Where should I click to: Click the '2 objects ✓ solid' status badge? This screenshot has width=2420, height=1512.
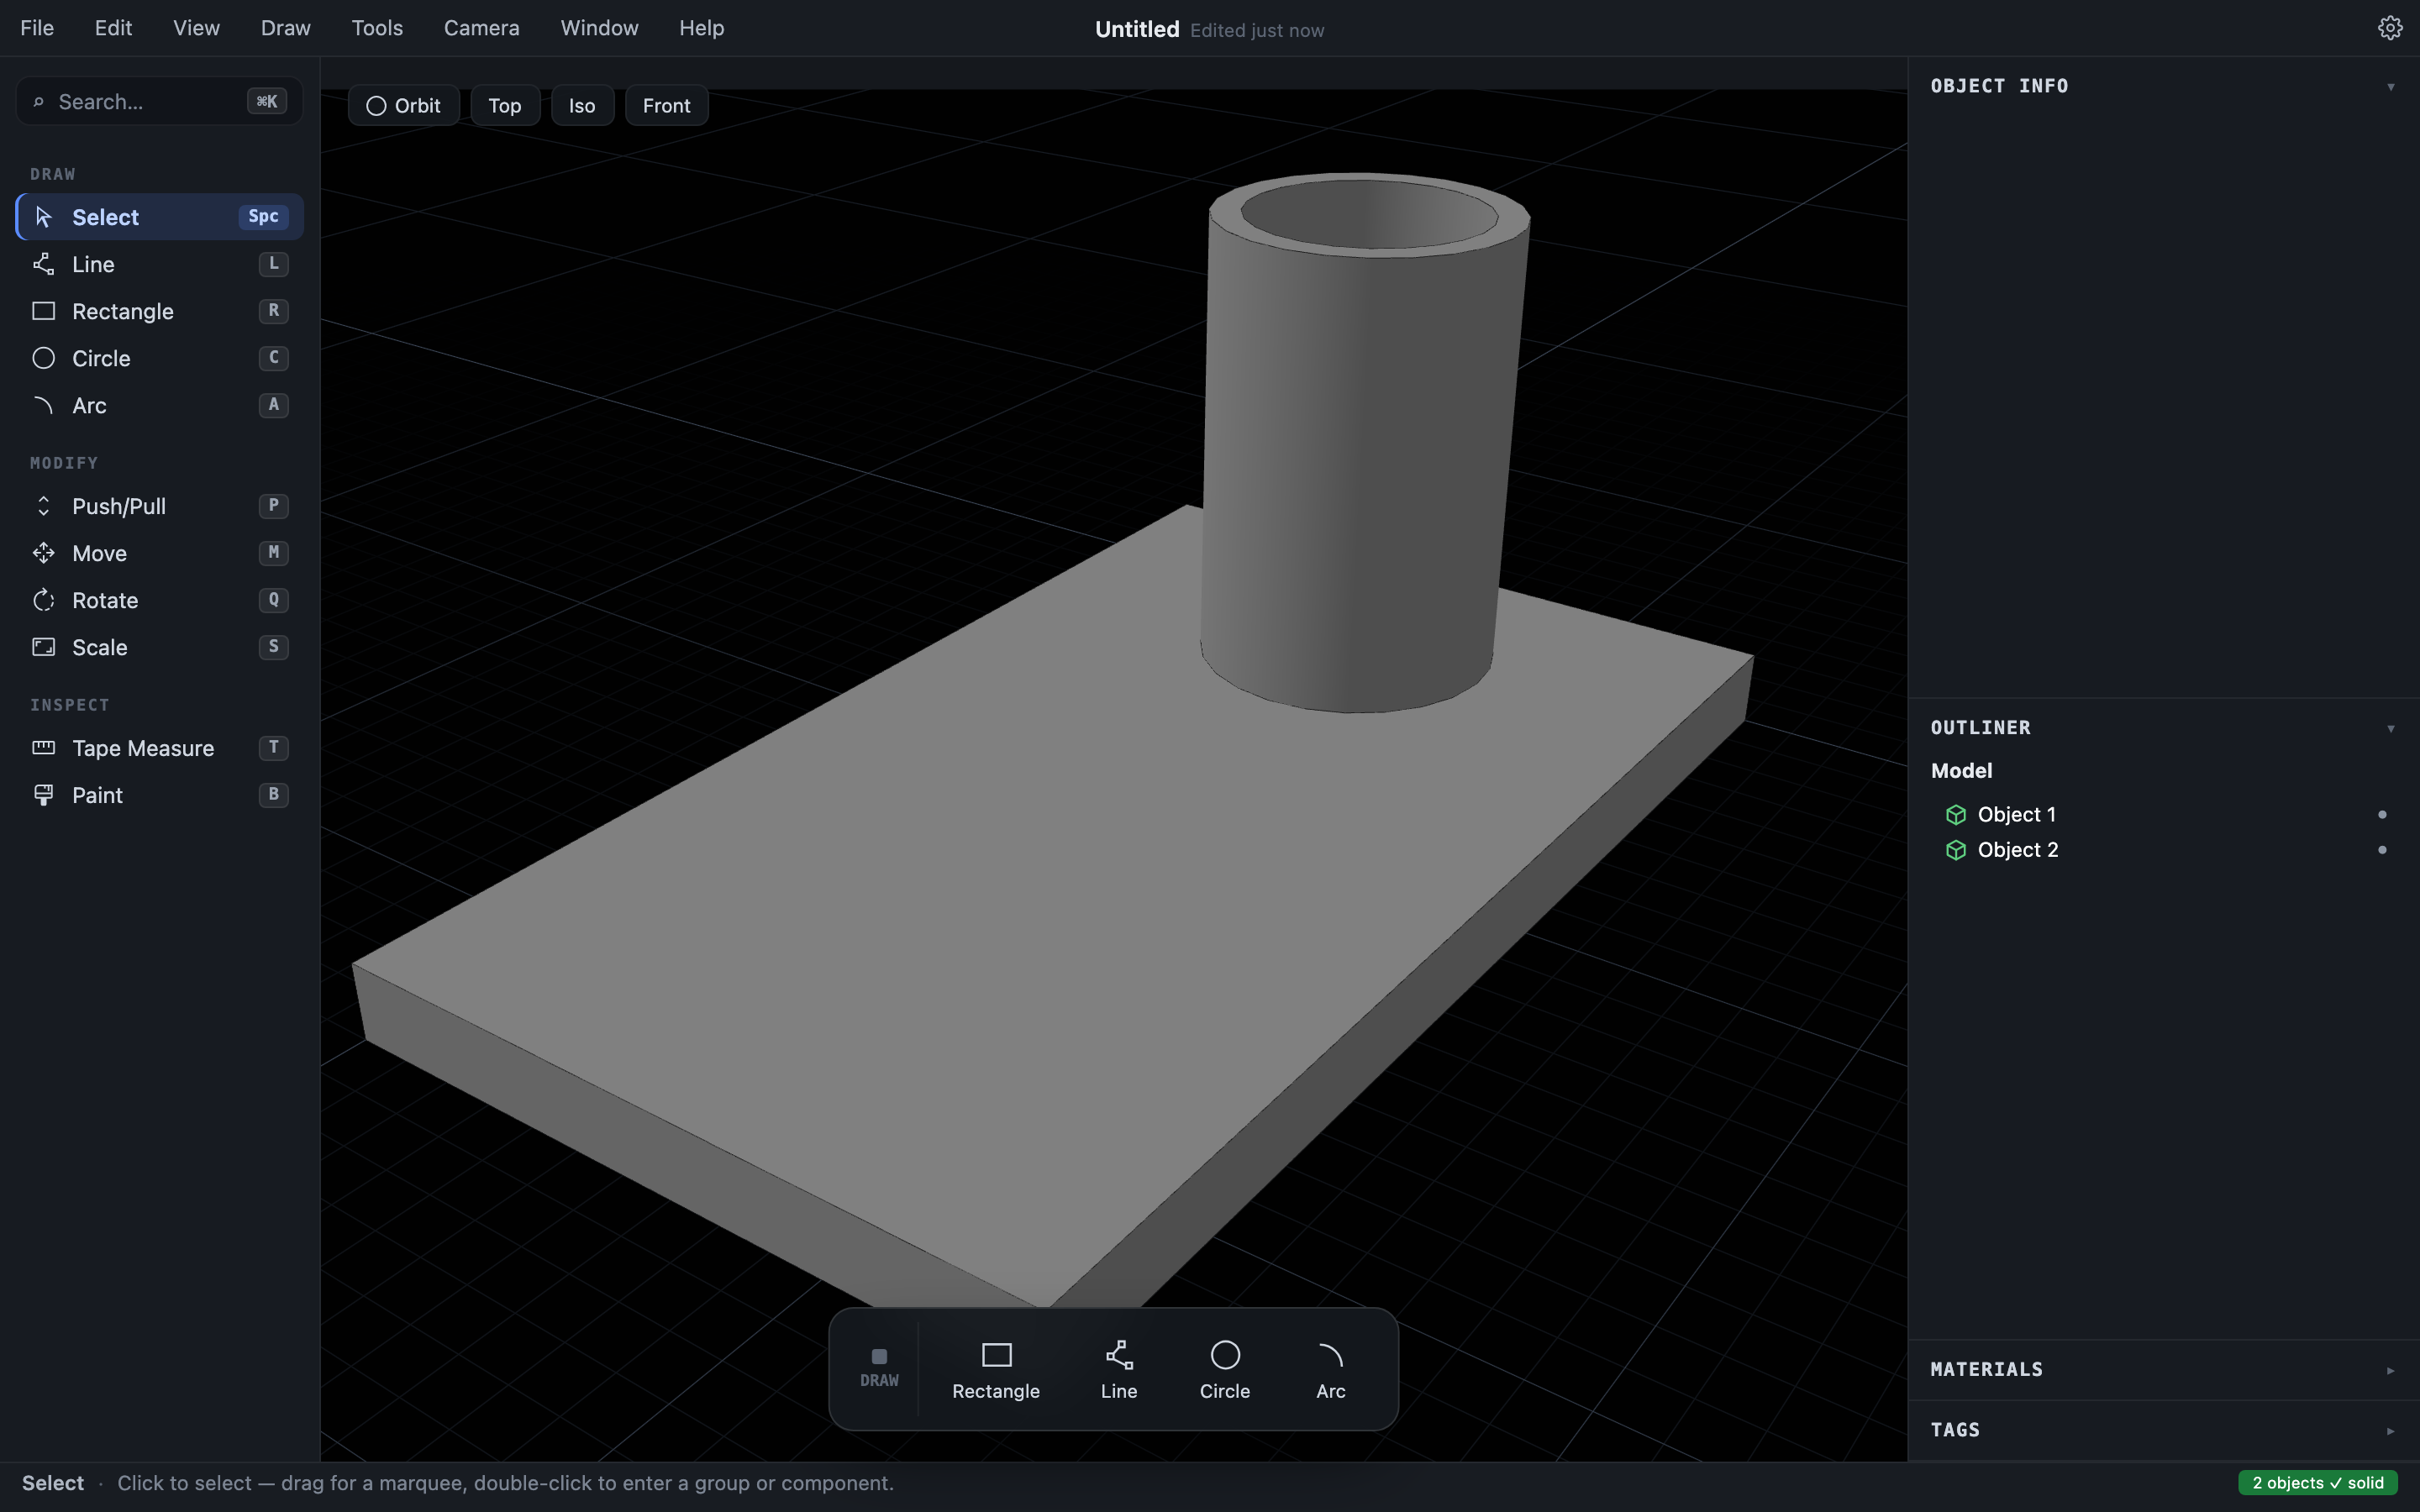pos(2317,1483)
